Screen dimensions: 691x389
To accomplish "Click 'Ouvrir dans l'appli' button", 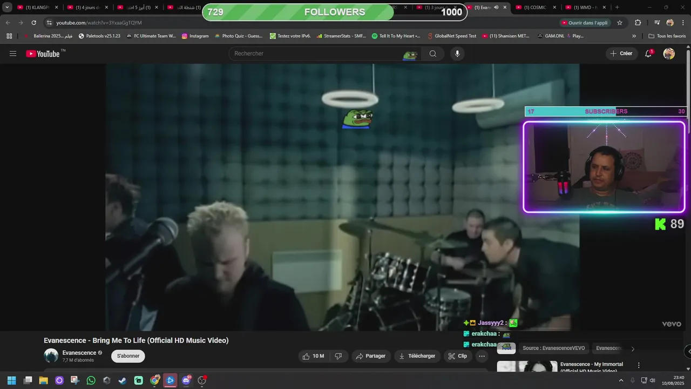I will point(585,23).
